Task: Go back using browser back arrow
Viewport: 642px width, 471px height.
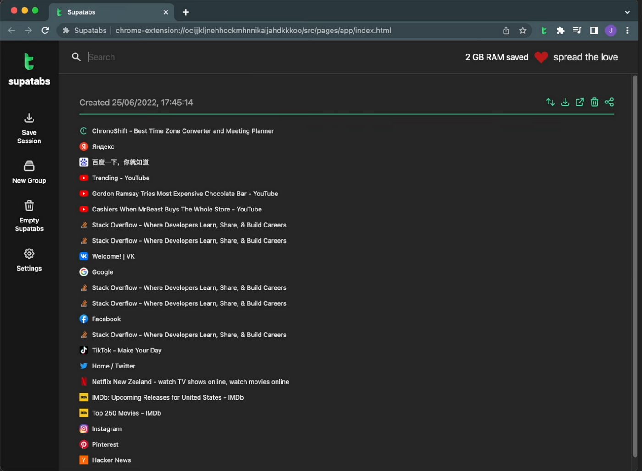Action: (11, 31)
